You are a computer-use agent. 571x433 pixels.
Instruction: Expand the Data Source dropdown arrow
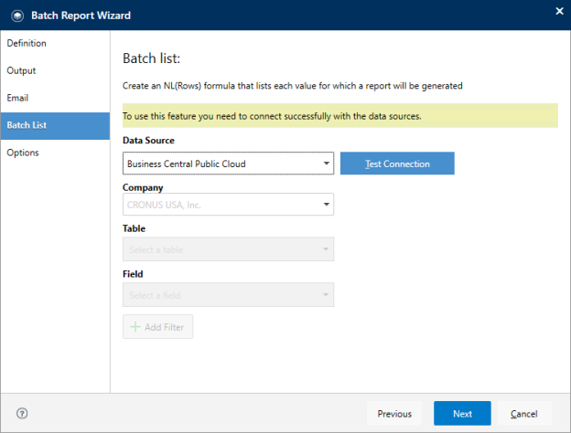(327, 164)
